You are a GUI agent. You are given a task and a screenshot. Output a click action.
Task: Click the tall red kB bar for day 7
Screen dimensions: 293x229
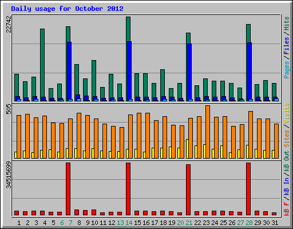coord(68,189)
